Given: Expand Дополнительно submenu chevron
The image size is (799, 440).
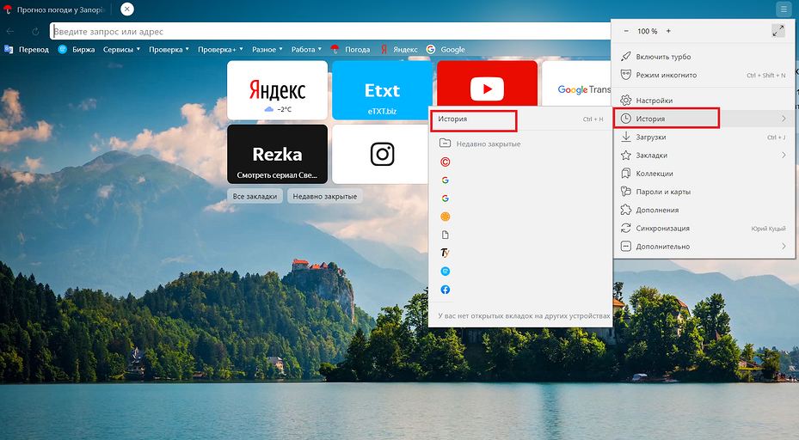Looking at the screenshot, I should pyautogui.click(x=784, y=247).
